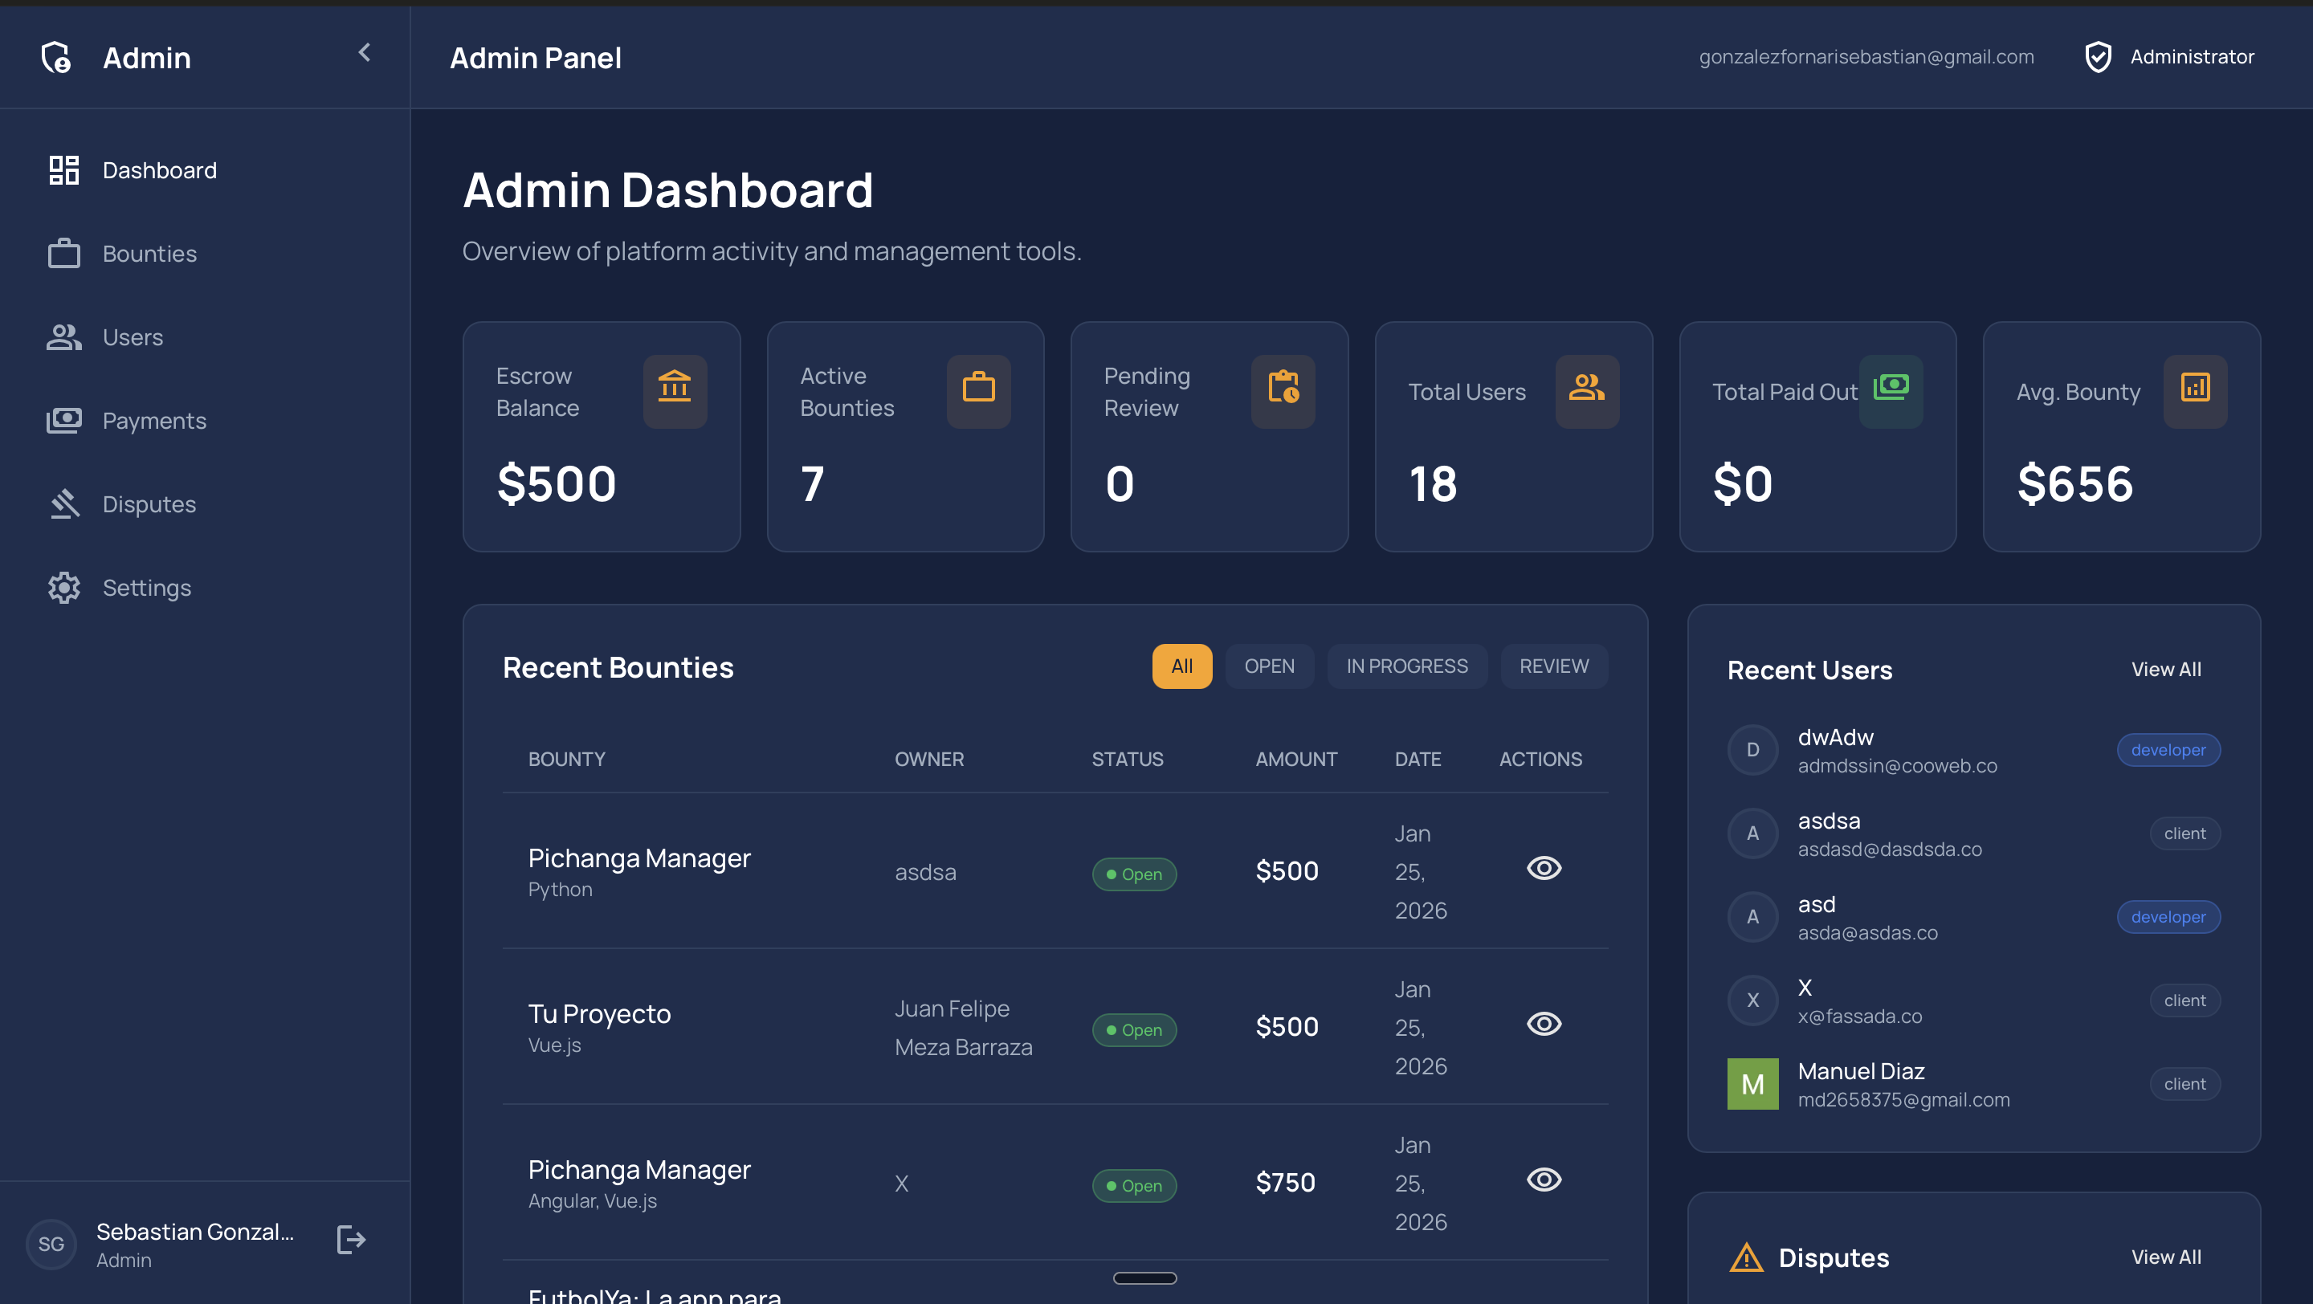Click View All in the Disputes panel
Image resolution: width=2313 pixels, height=1304 pixels.
click(x=2165, y=1257)
